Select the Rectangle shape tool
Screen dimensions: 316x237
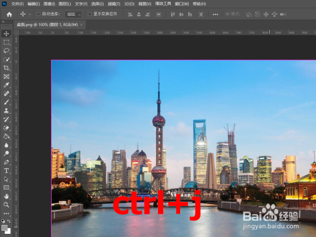6,188
